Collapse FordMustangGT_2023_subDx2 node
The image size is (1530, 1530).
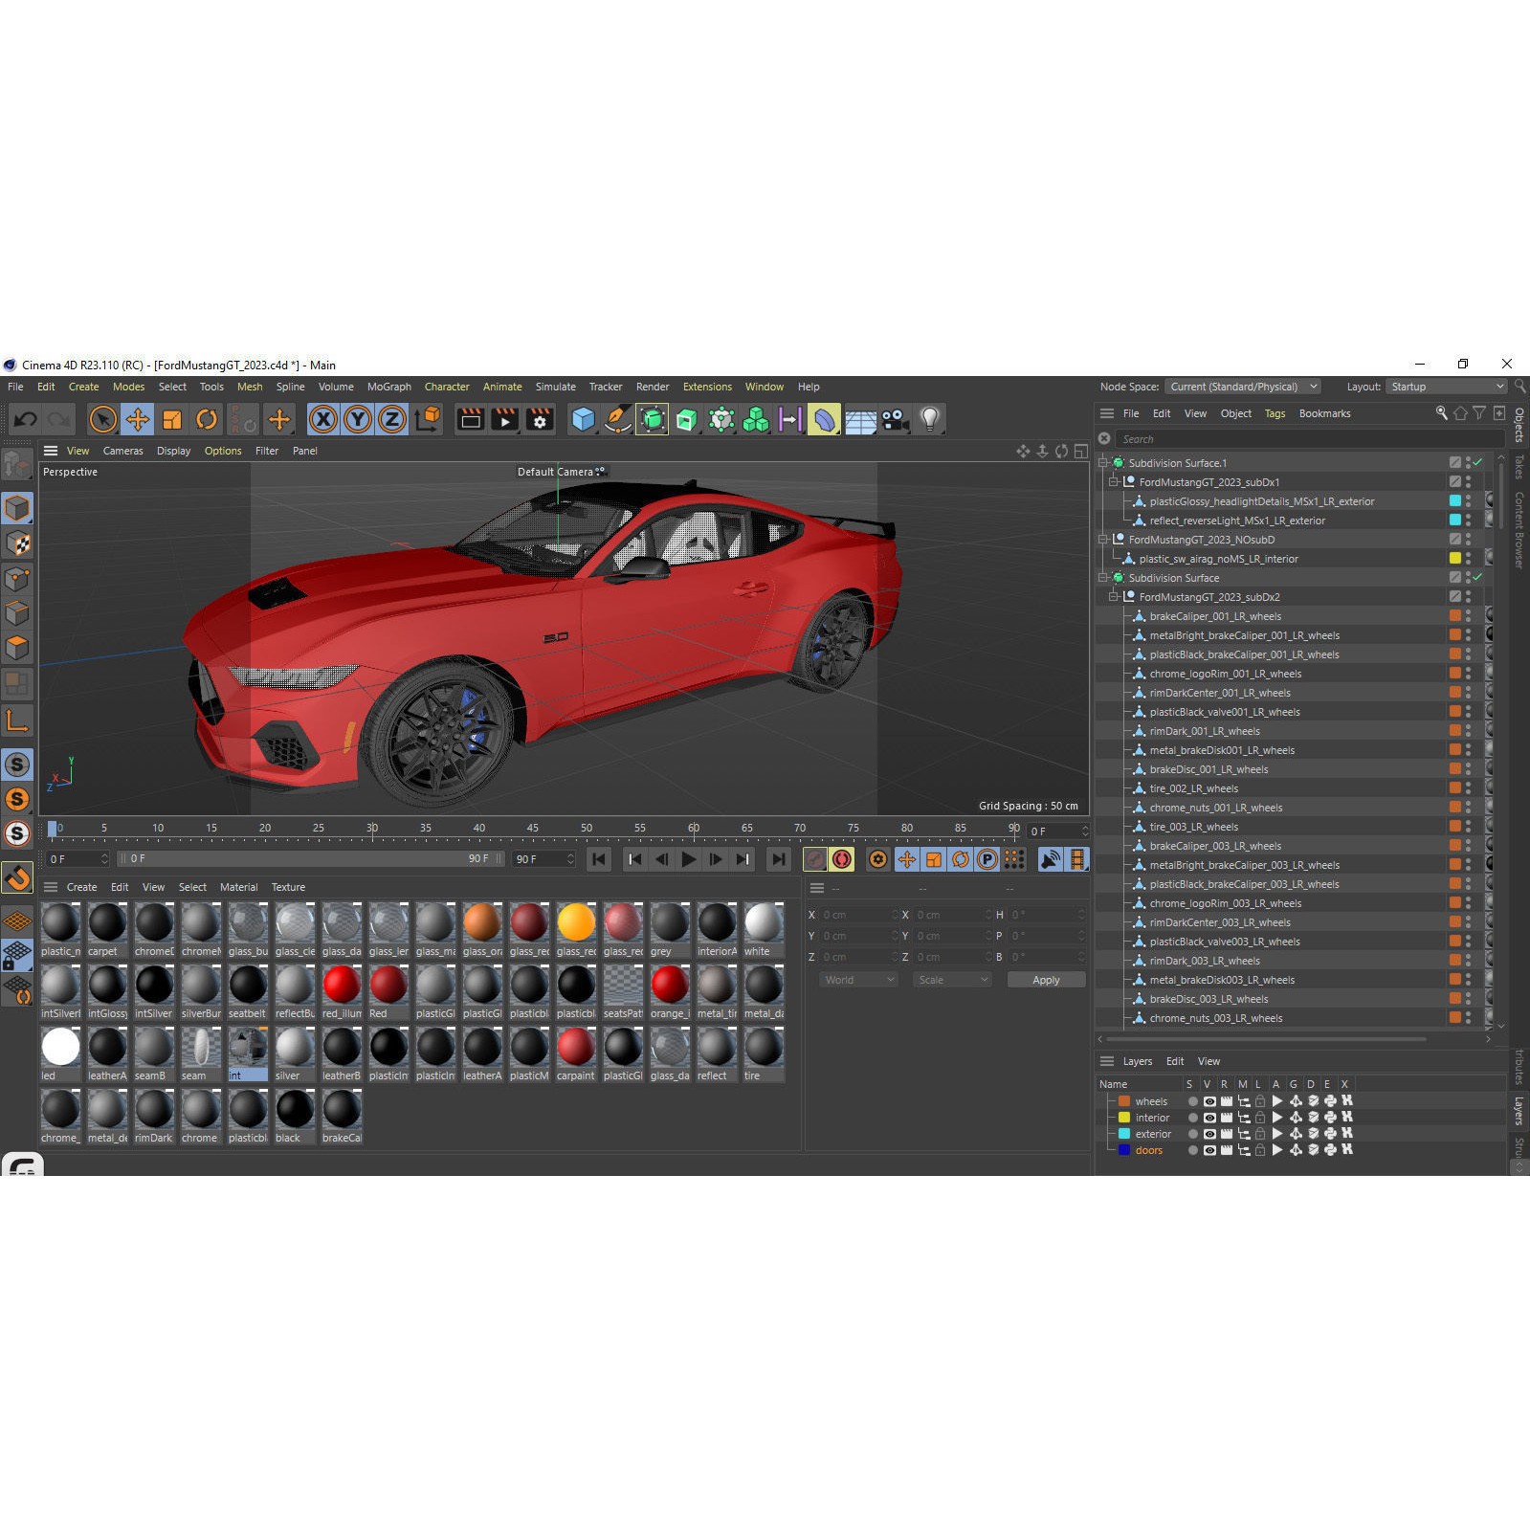(x=1114, y=597)
